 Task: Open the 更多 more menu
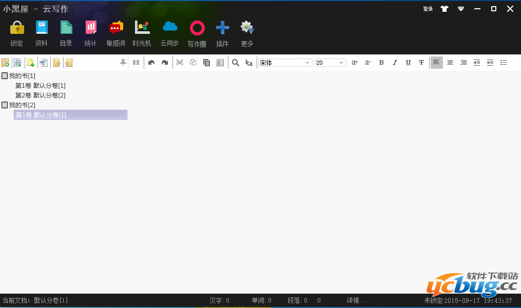pos(247,28)
